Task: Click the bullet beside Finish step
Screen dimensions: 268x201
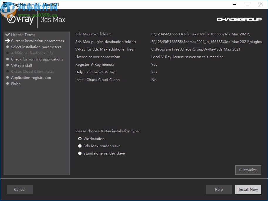Action: tap(7, 84)
